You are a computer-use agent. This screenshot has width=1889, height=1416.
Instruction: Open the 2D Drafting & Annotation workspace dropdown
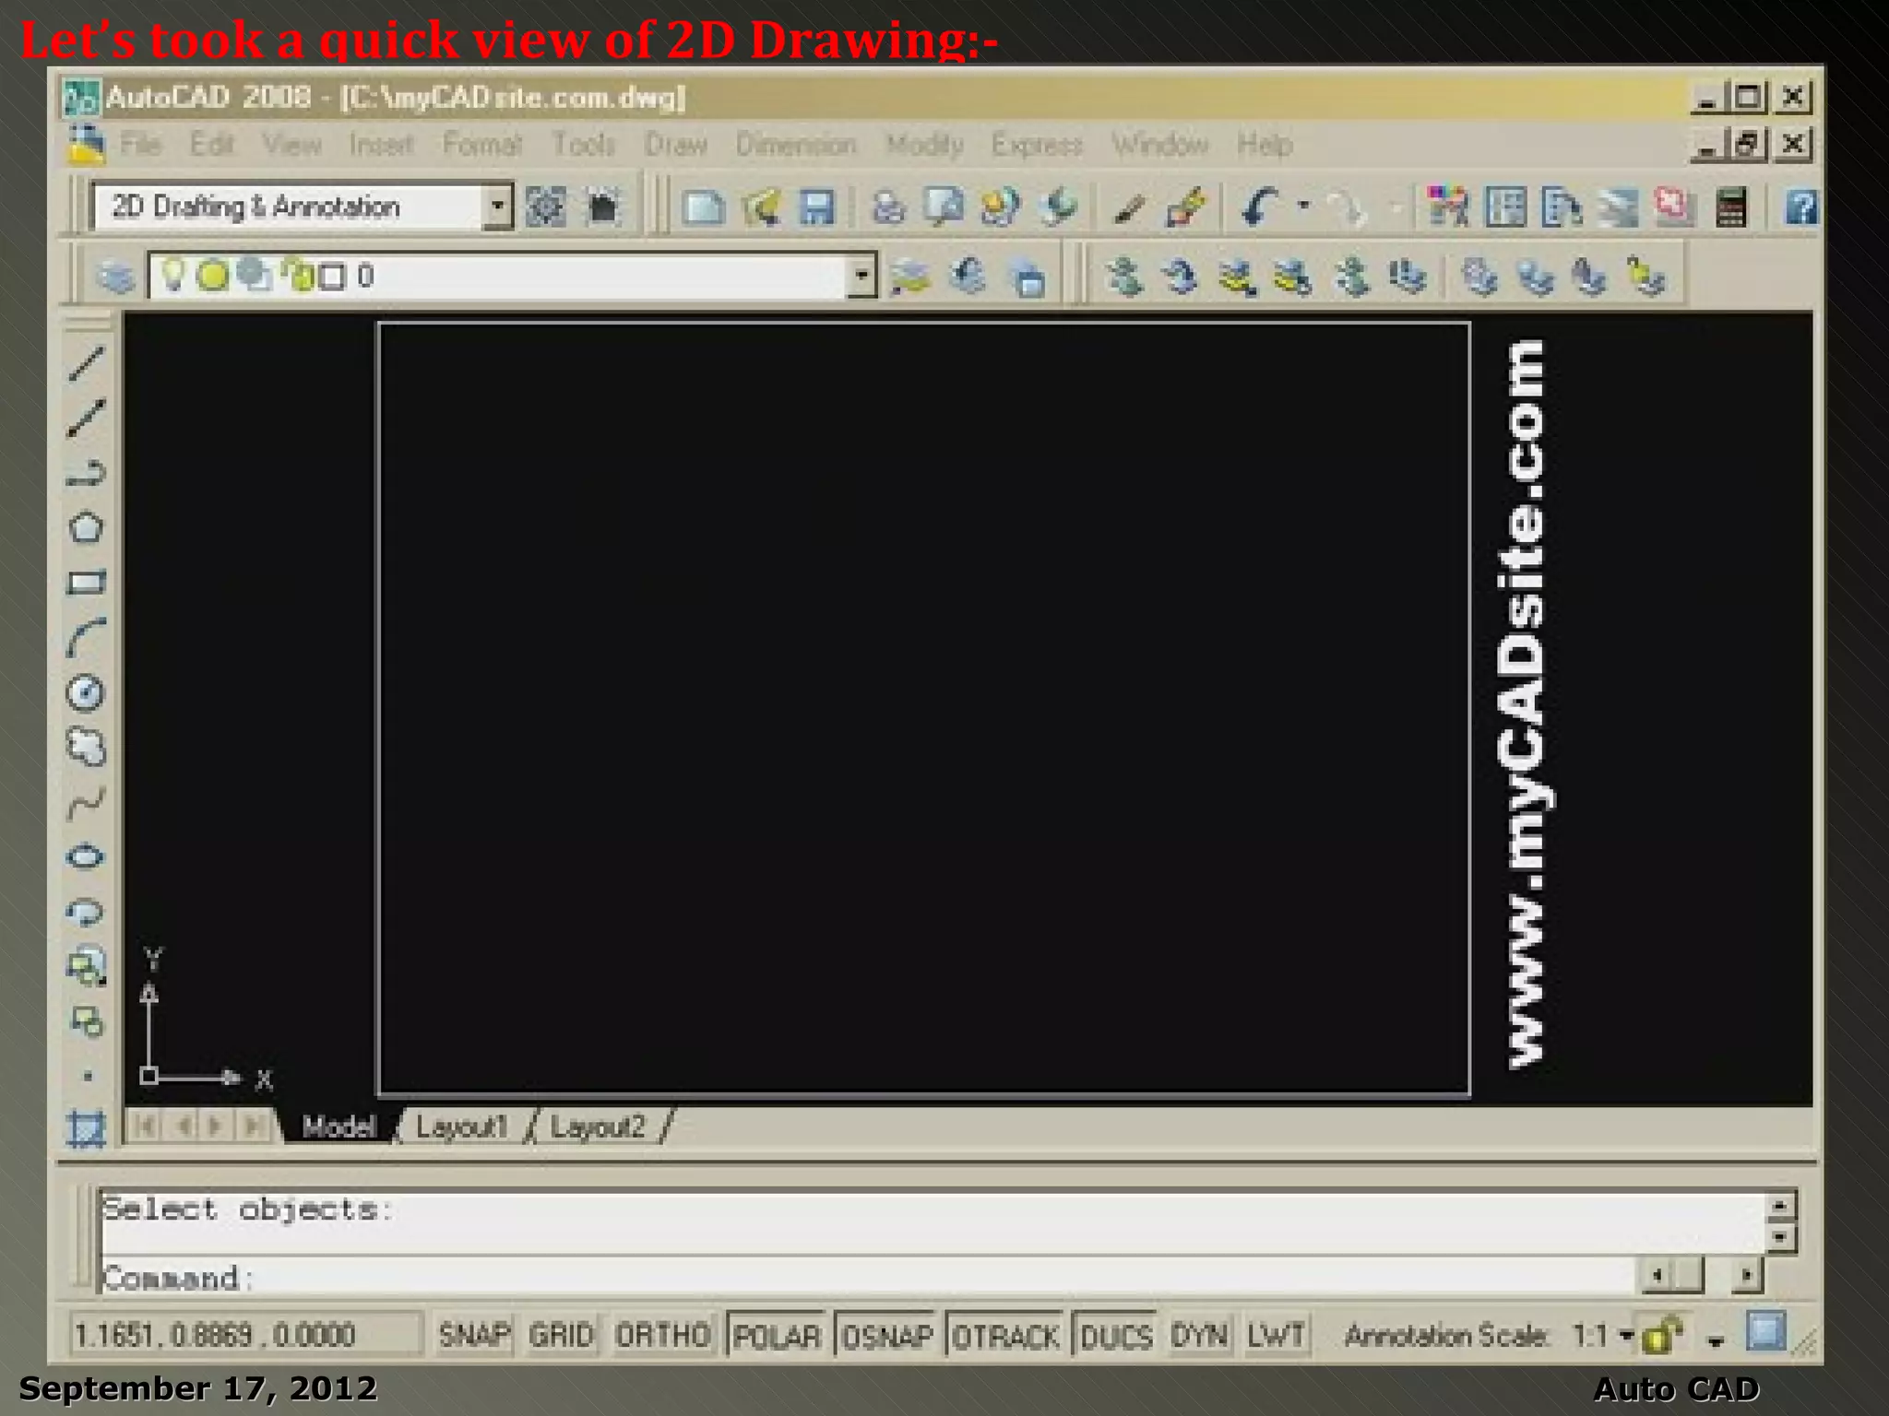(x=498, y=206)
